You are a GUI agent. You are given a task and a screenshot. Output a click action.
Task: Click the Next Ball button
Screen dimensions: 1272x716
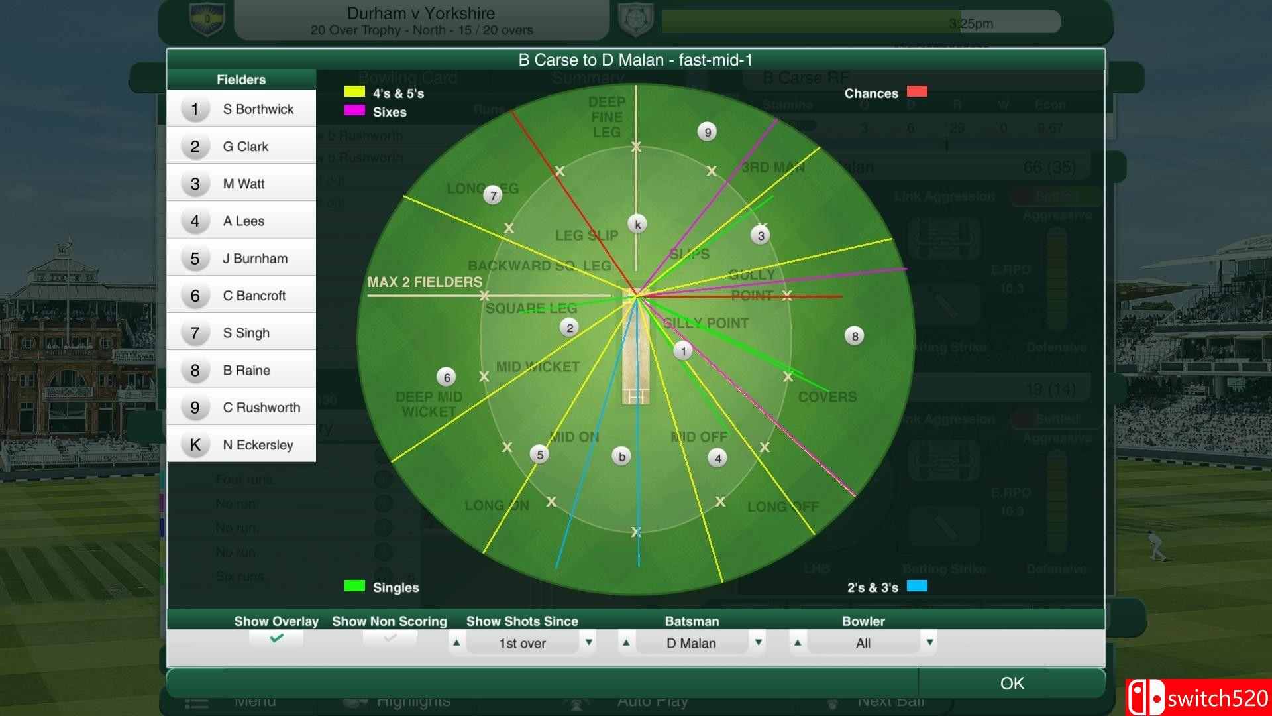[891, 706]
